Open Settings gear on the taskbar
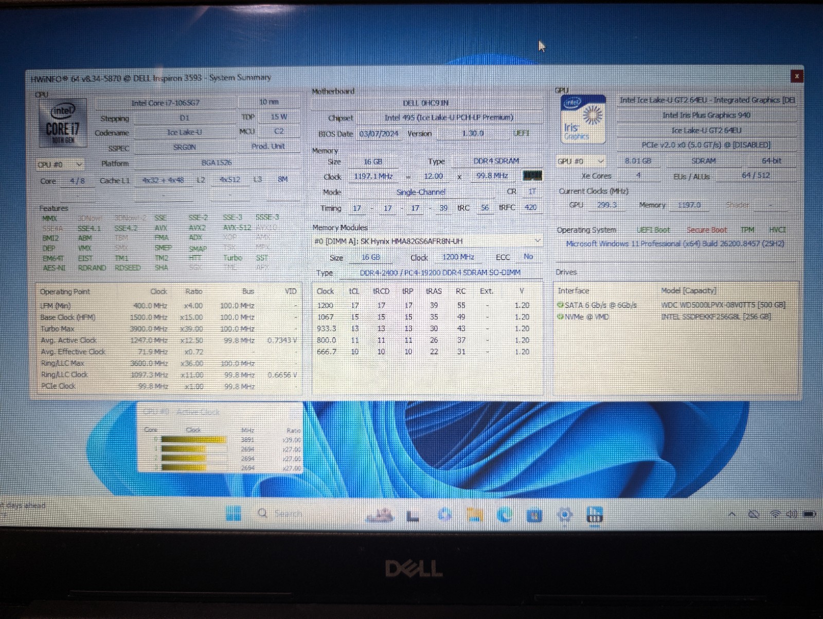823x619 pixels. click(x=565, y=514)
